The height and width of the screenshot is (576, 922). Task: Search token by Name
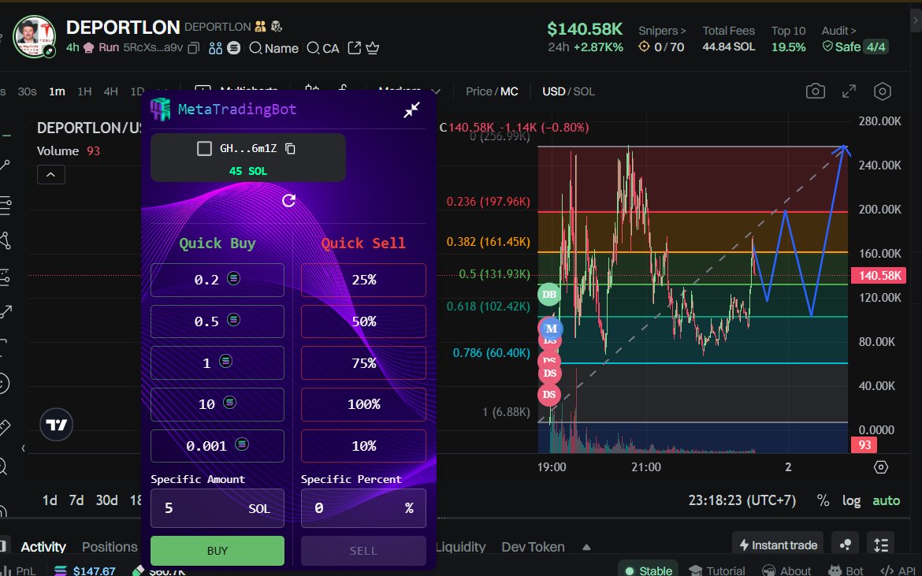pyautogui.click(x=274, y=48)
